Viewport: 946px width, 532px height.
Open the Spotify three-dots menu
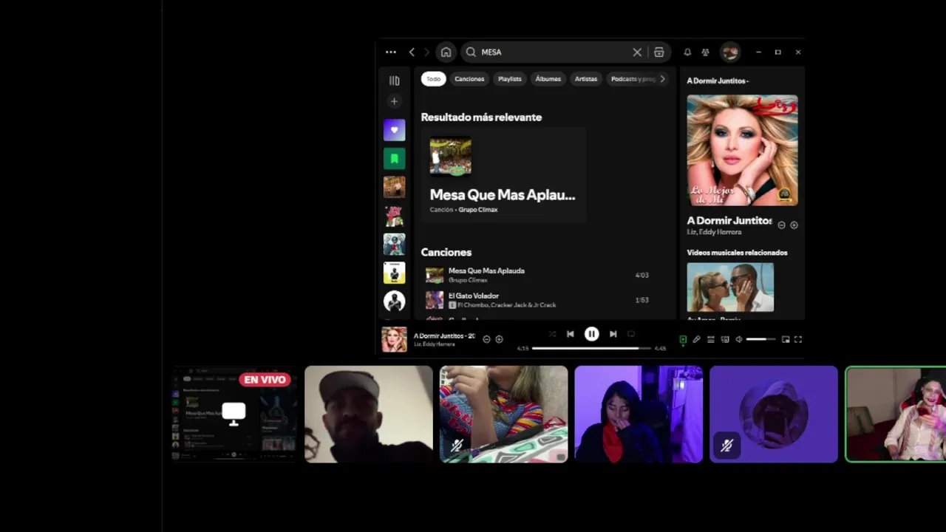[391, 52]
